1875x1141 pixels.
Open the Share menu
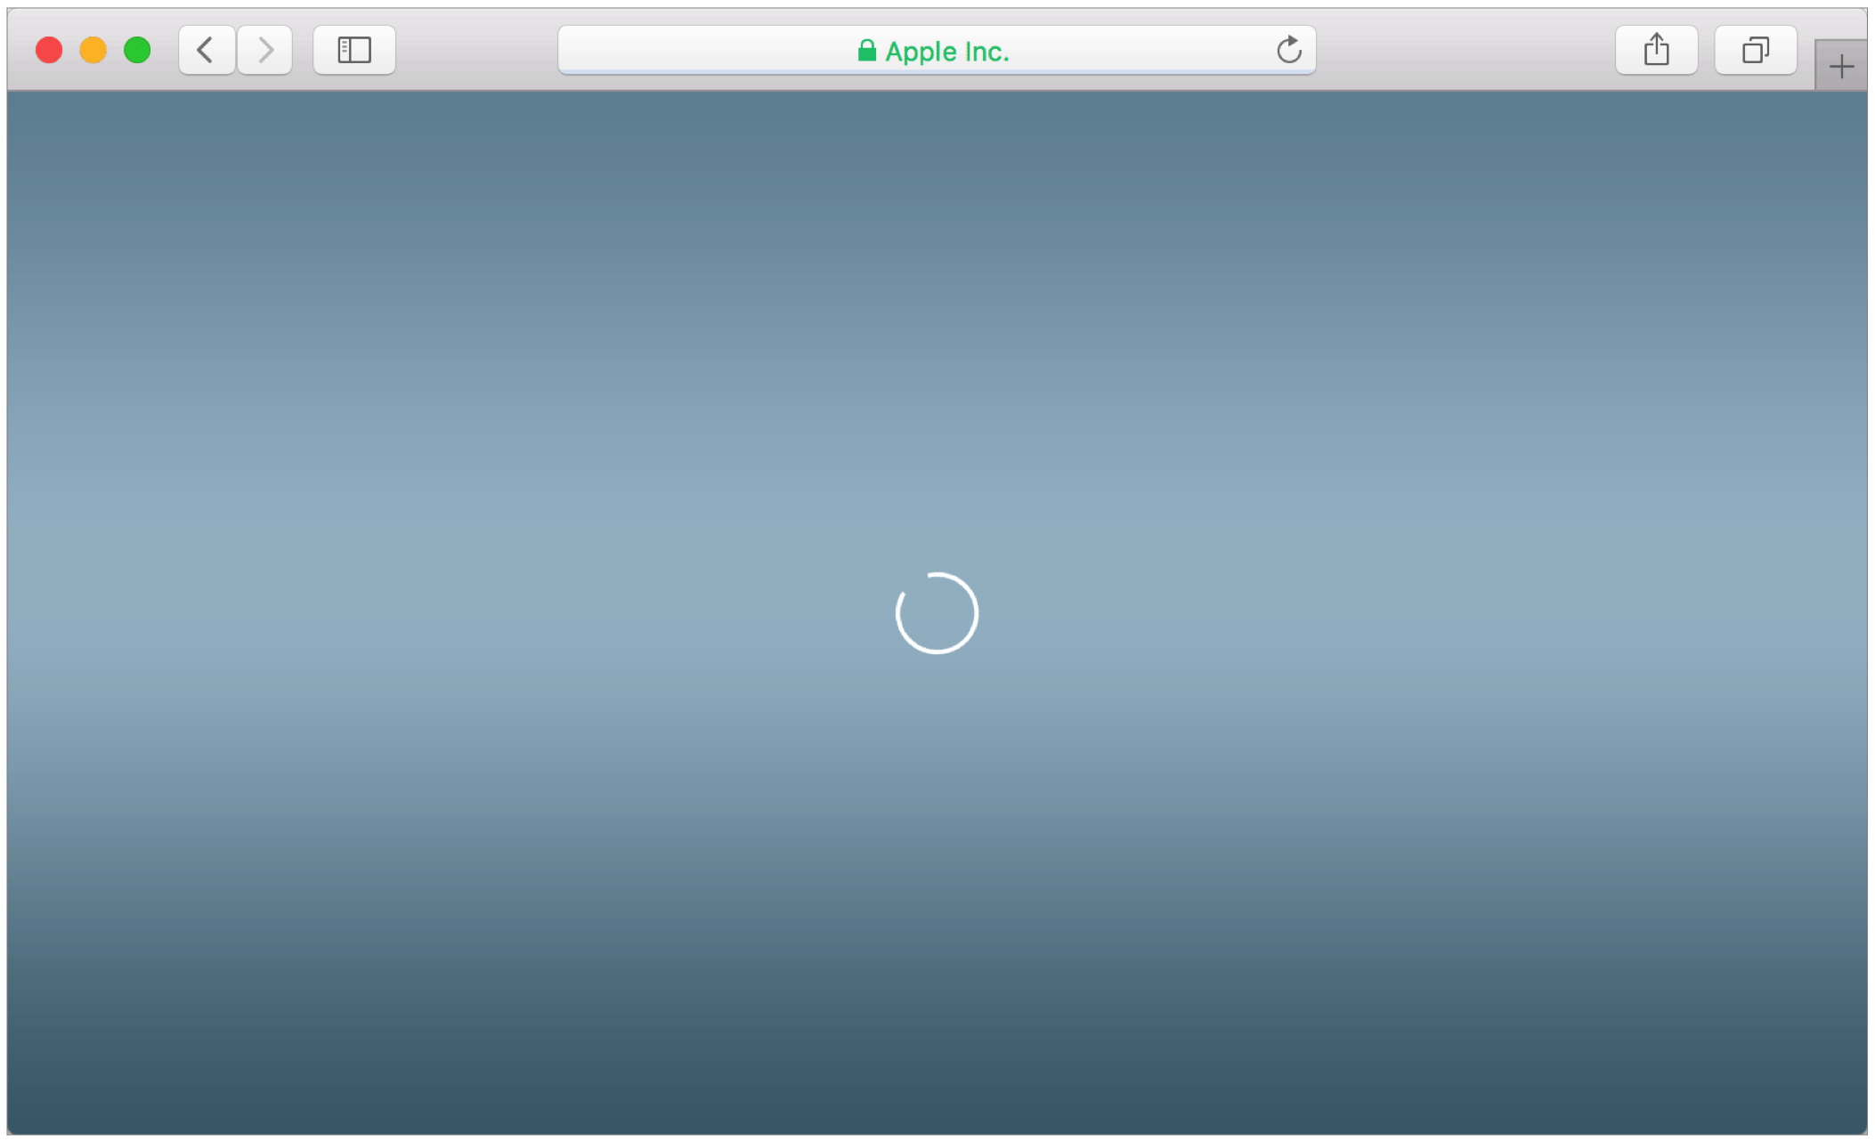[1656, 50]
